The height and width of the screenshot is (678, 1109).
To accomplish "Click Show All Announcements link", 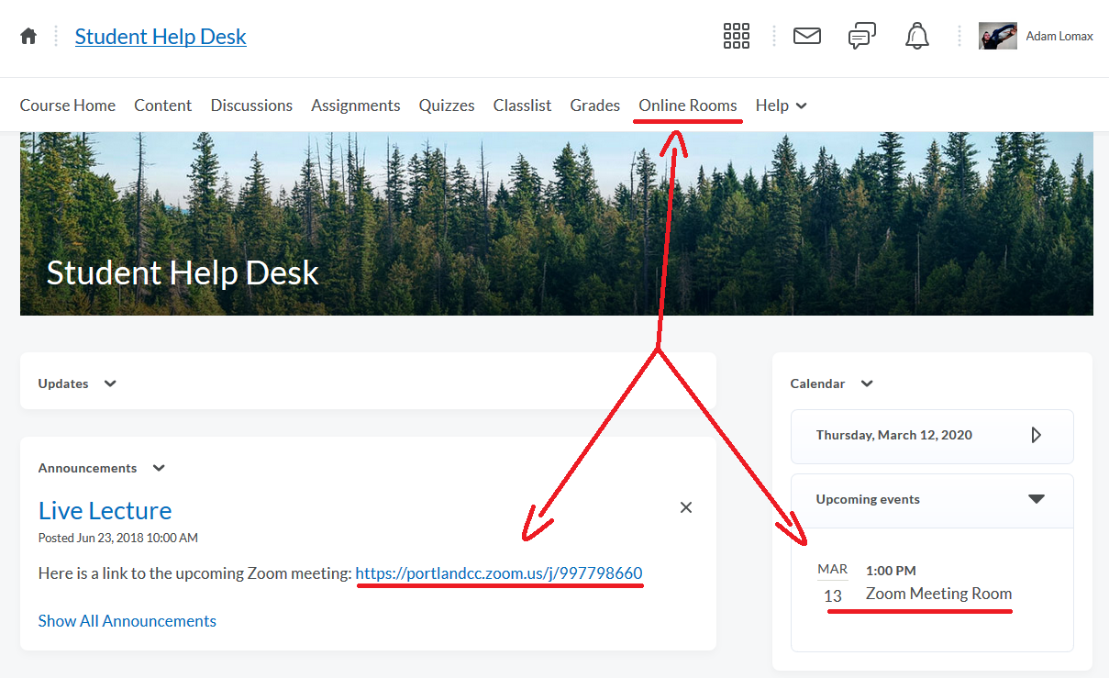I will point(127,621).
